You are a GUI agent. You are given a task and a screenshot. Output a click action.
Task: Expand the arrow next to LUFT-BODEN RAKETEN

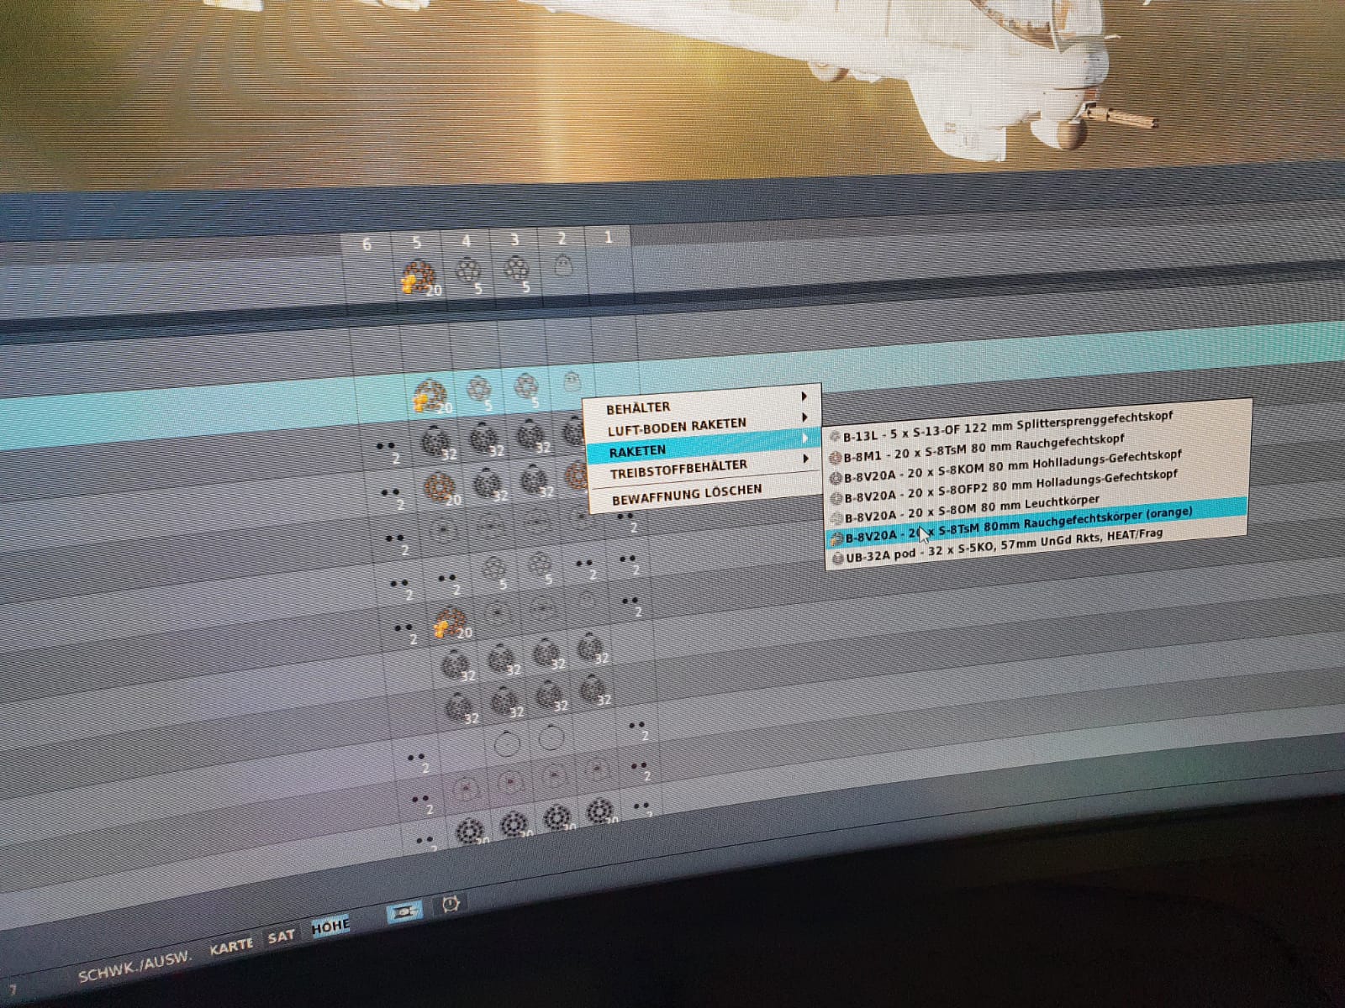pos(804,417)
